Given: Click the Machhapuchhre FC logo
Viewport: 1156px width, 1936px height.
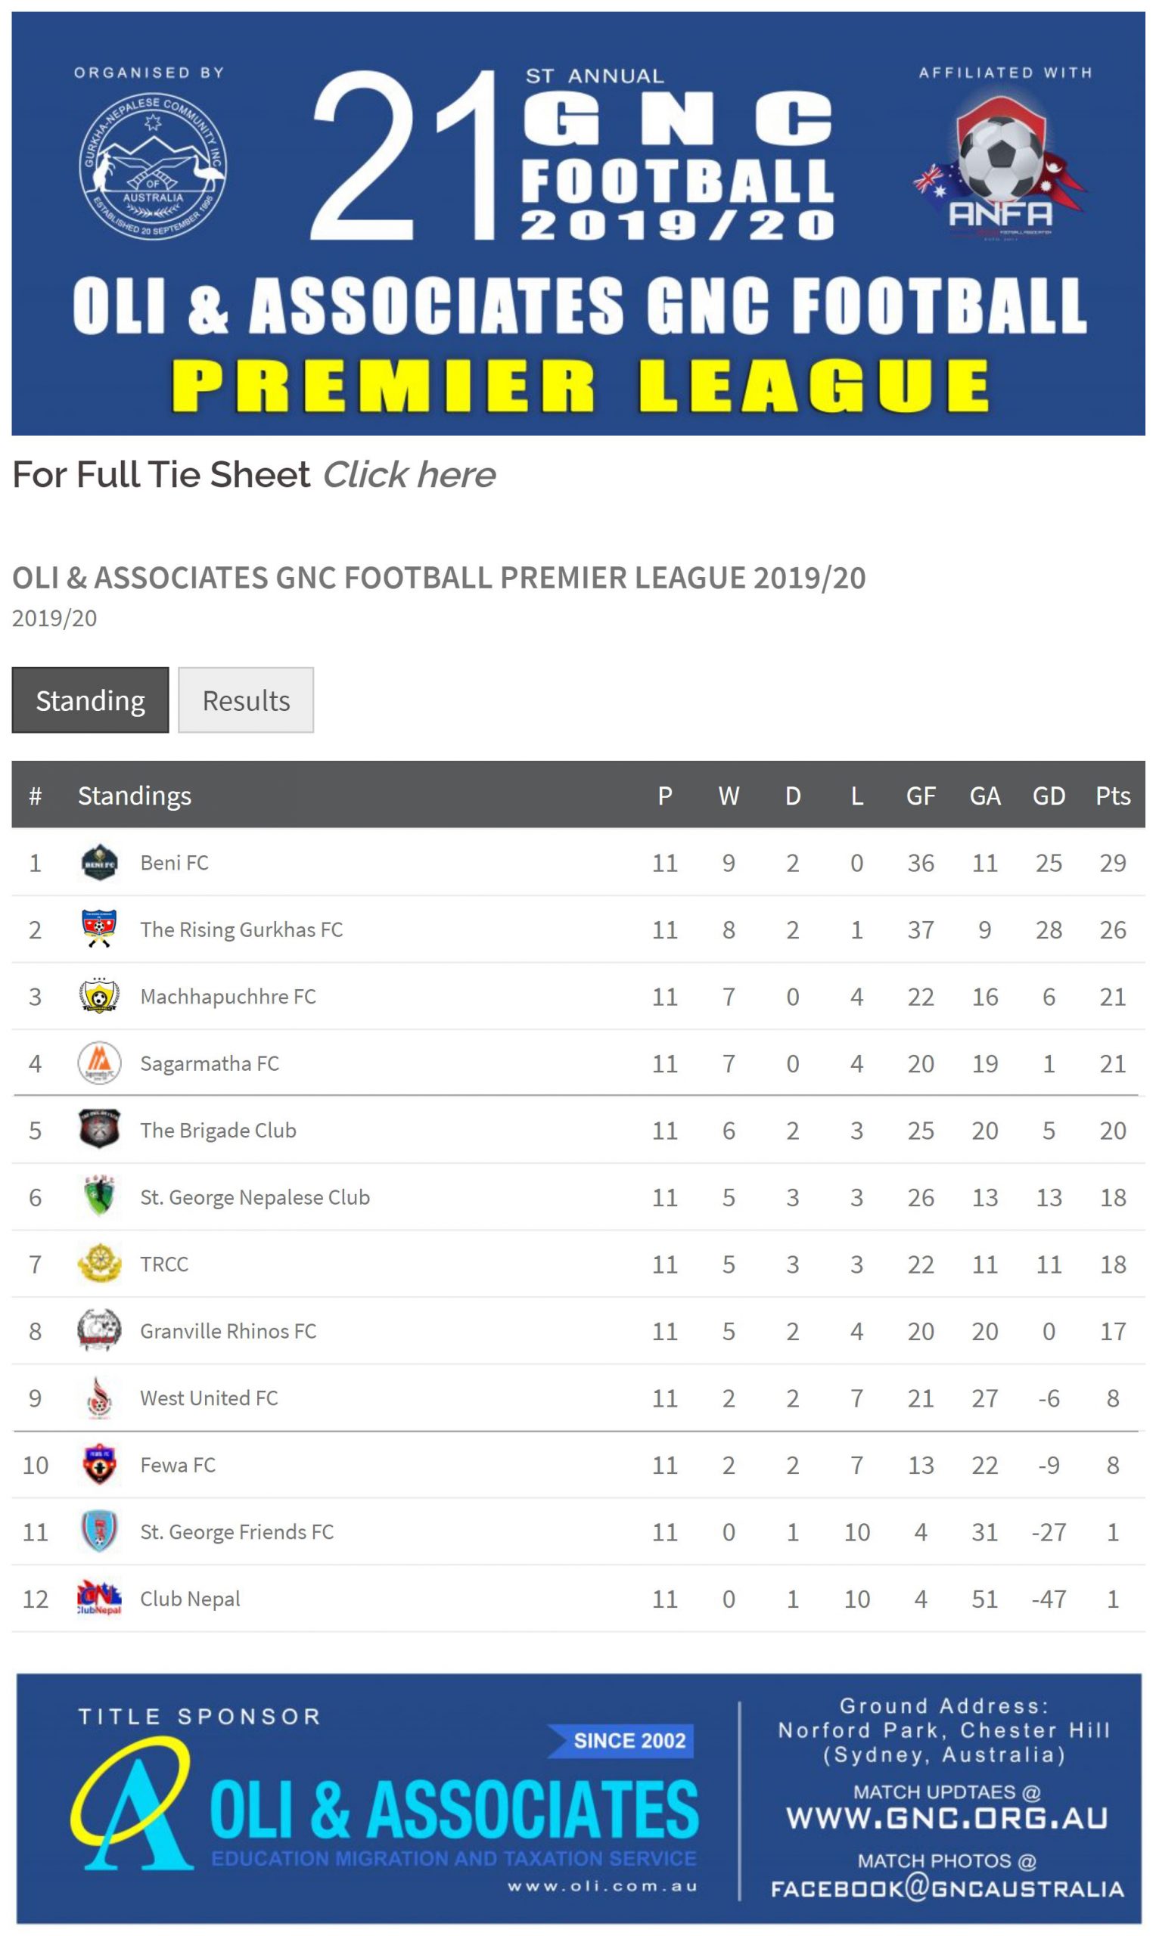Looking at the screenshot, I should pyautogui.click(x=99, y=996).
